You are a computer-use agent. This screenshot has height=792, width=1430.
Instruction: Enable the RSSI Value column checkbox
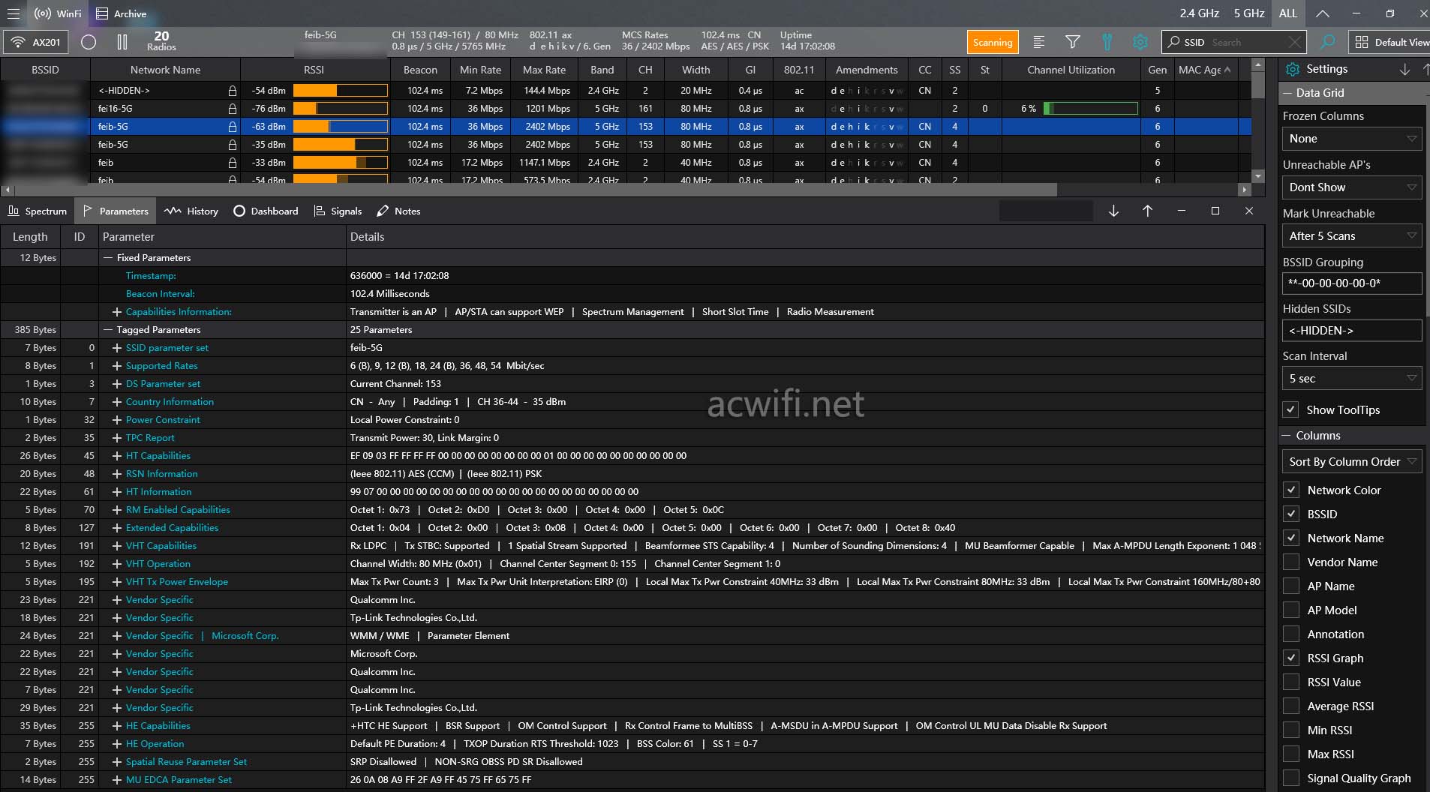[1290, 682]
